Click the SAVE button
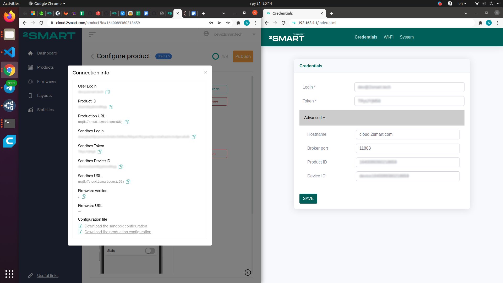The height and width of the screenshot is (283, 503). 308,199
